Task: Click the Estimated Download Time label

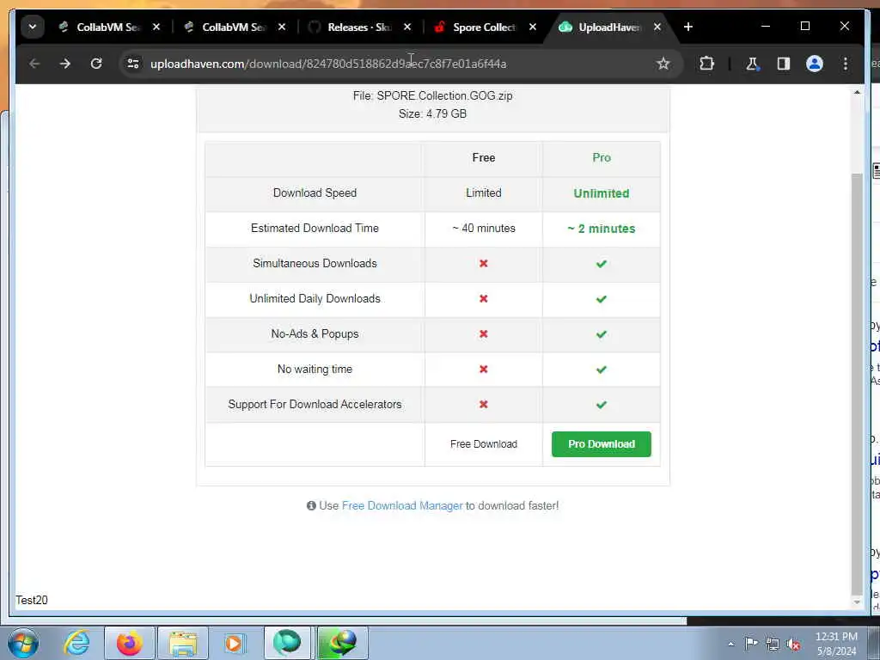Action: [315, 229]
